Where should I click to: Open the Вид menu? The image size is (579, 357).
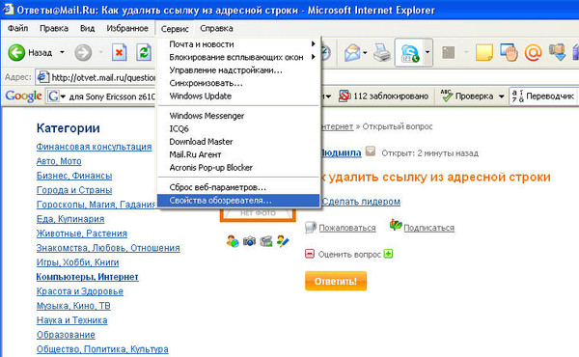pos(88,28)
